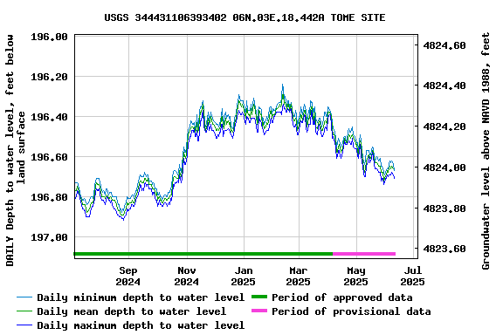The width and height of the screenshot is (503, 335).
Task: Click the 'Groundwater level above NAVD 1988' right axis title
Action: click(x=486, y=151)
